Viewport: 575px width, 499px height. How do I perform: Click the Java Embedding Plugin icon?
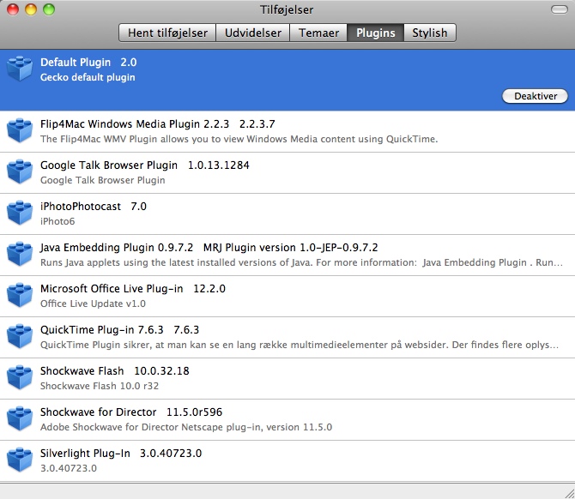pyautogui.click(x=20, y=254)
